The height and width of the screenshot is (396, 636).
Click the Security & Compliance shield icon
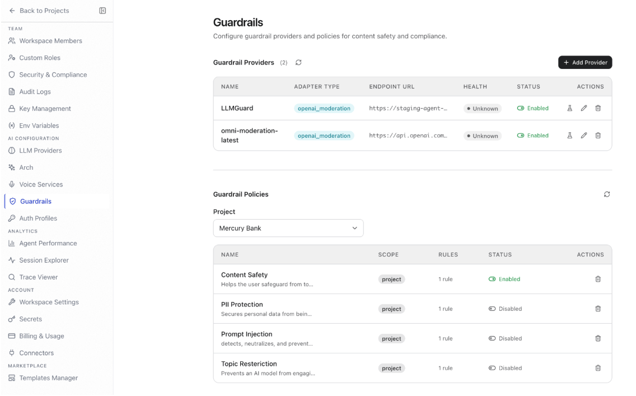12,74
